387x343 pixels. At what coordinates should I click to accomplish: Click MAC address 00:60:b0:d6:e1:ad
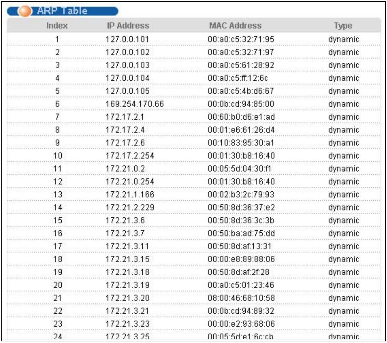[x=241, y=117]
